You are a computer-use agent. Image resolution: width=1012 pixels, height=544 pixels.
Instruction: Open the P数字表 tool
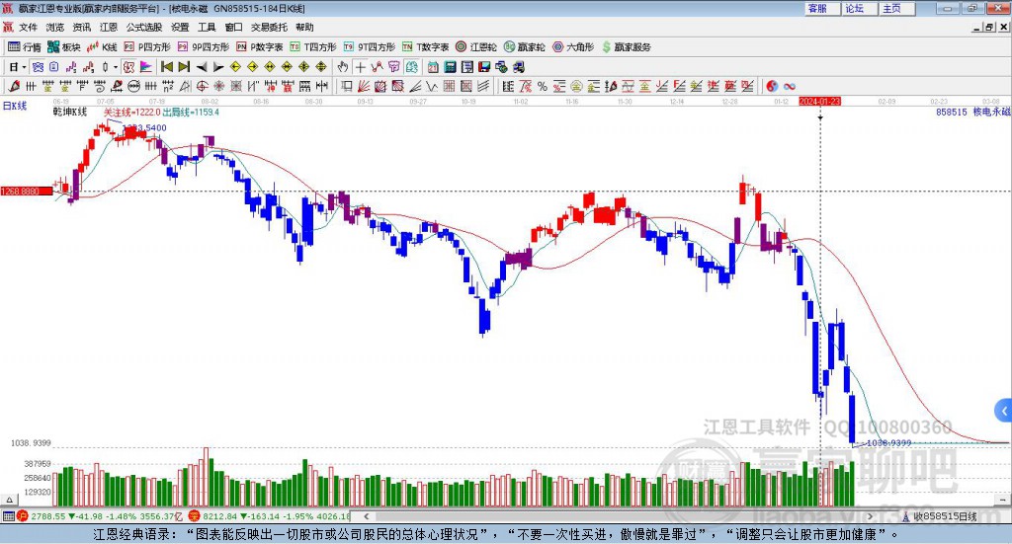260,47
